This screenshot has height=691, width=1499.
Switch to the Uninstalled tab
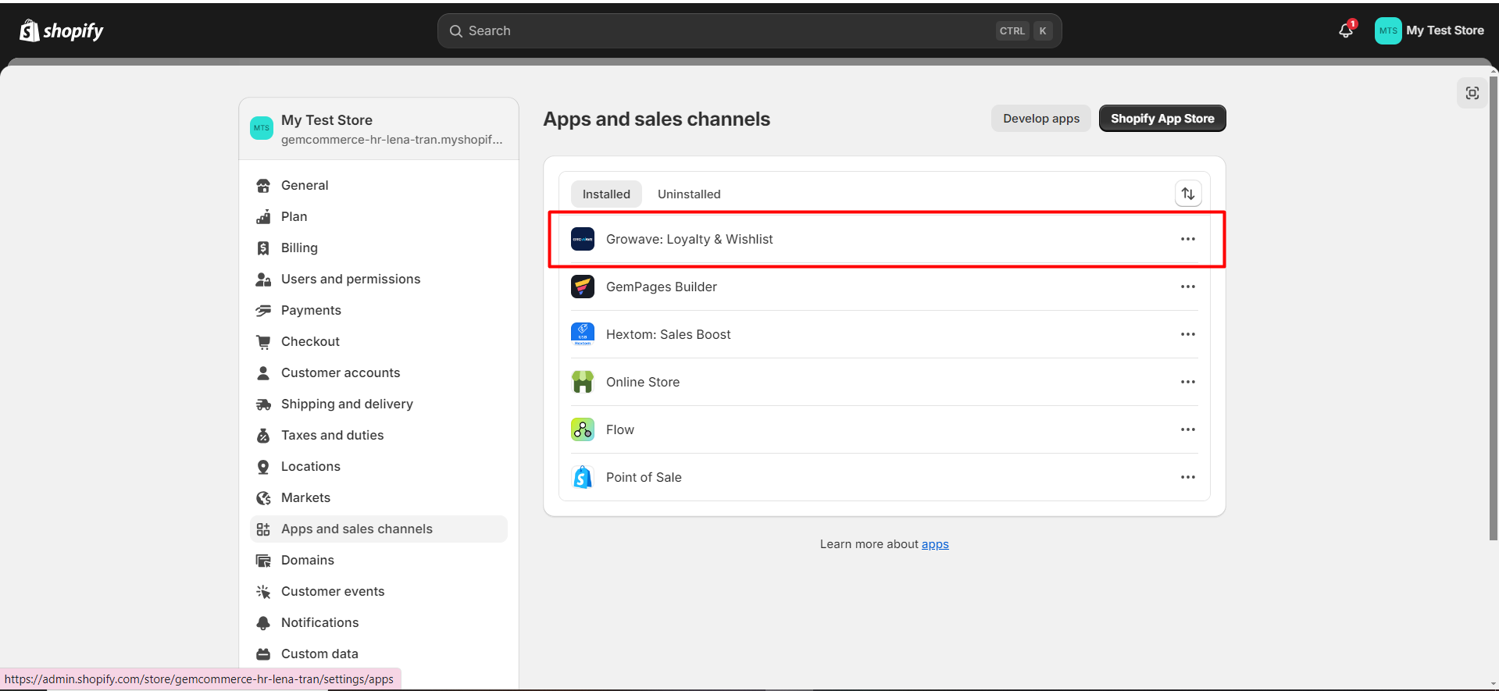688,194
